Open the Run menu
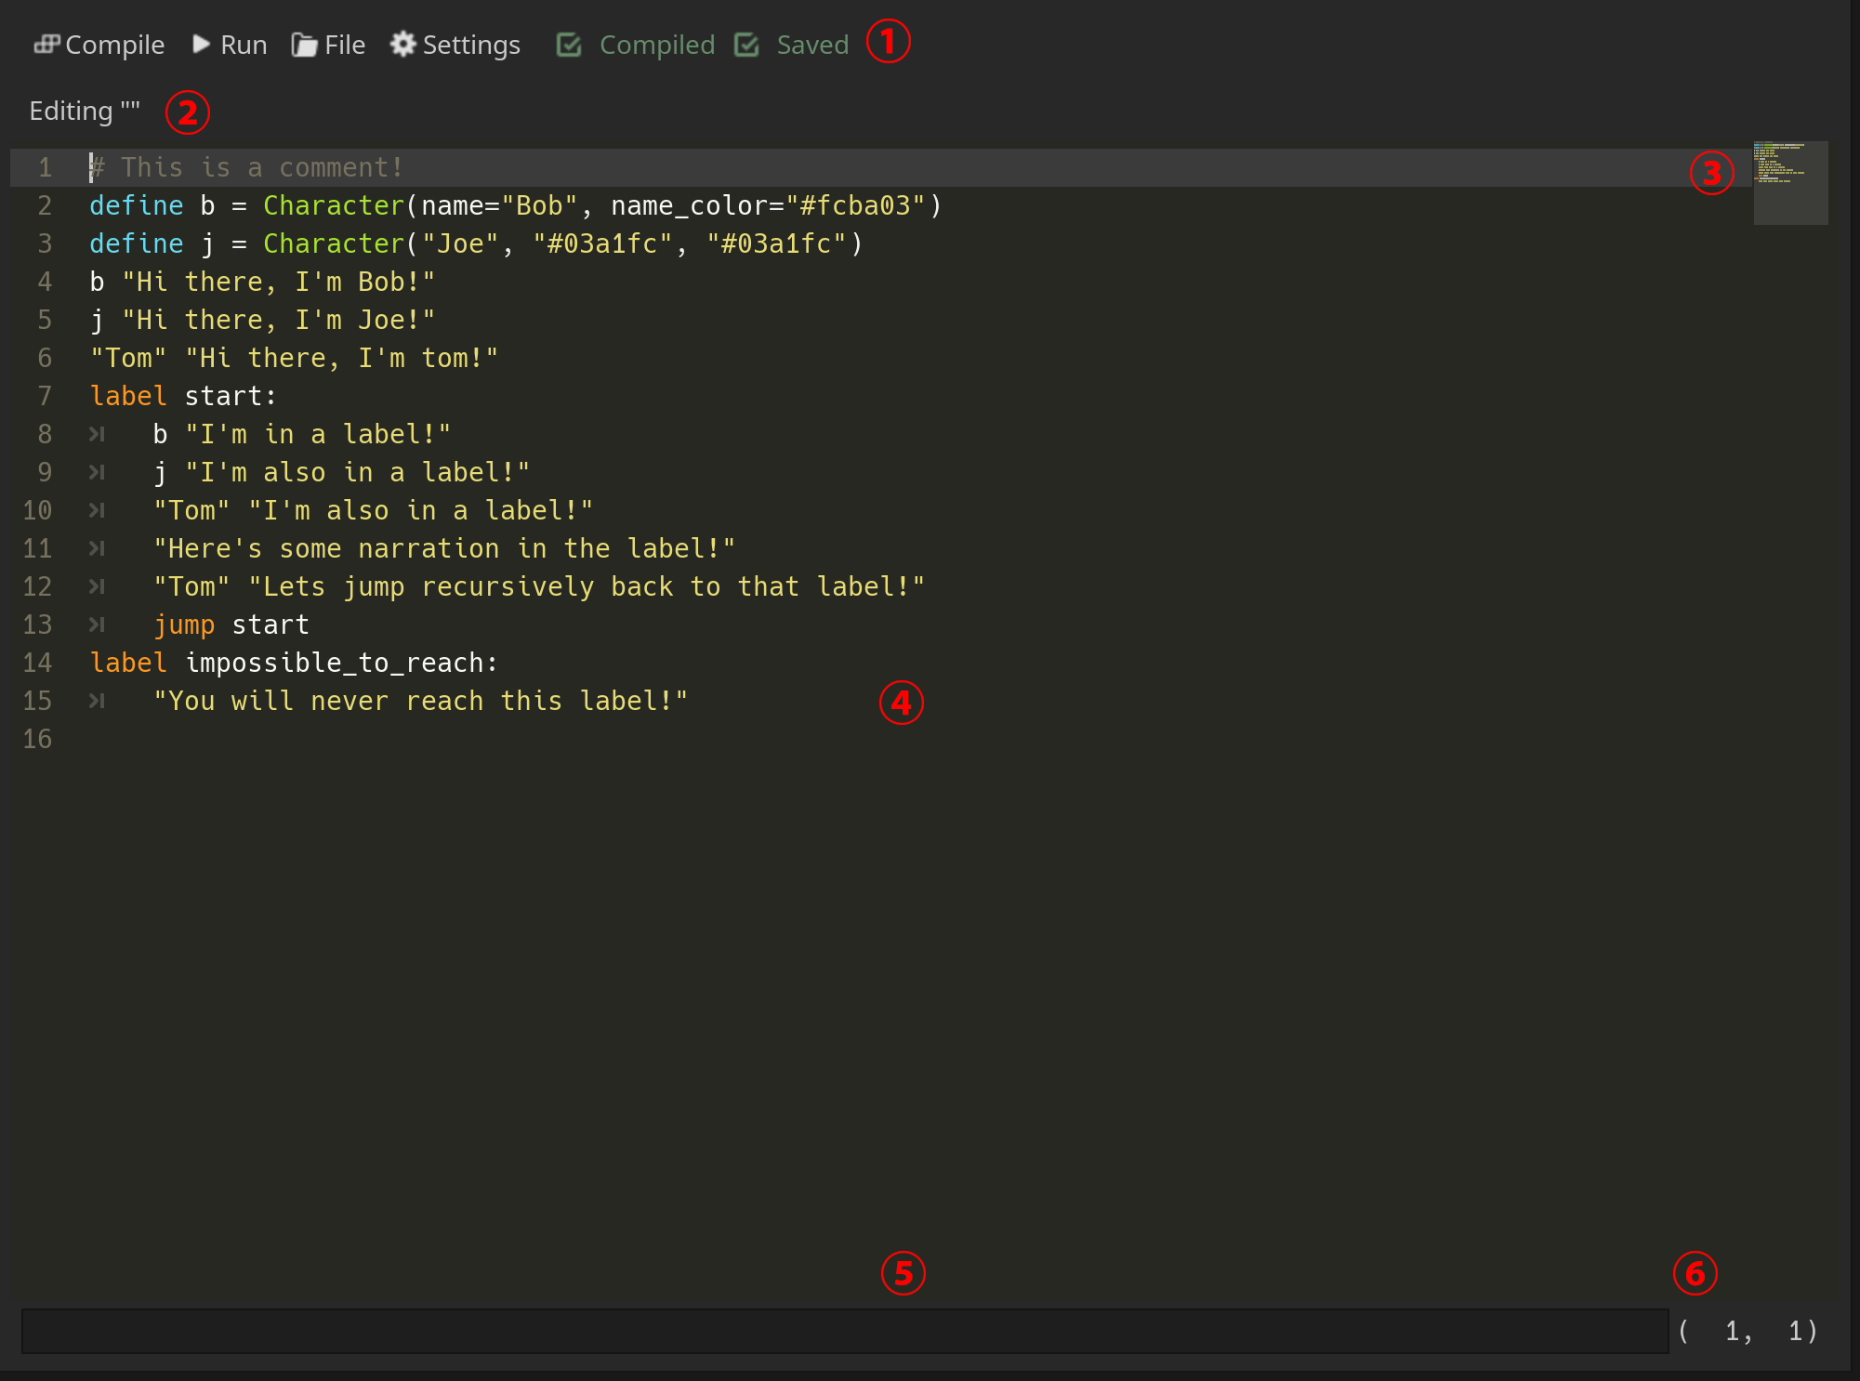1860x1381 pixels. coord(230,45)
